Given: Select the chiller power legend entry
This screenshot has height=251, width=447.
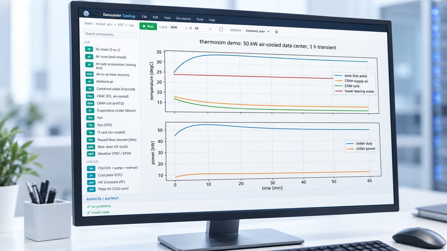Looking at the screenshot, I should click(x=361, y=149).
